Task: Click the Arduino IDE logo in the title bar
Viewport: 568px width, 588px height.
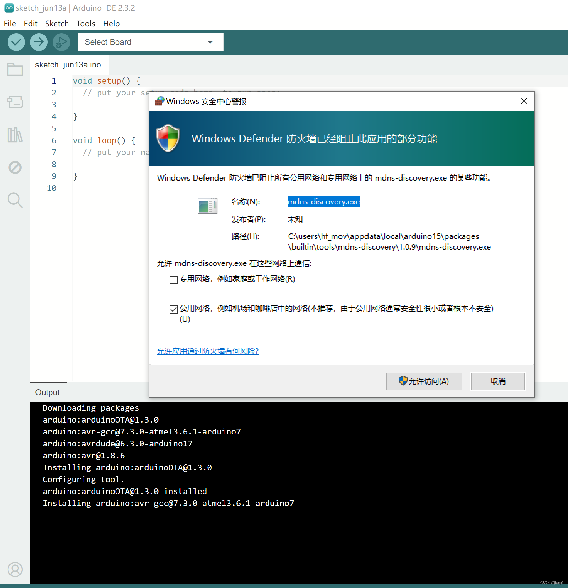Action: tap(9, 8)
